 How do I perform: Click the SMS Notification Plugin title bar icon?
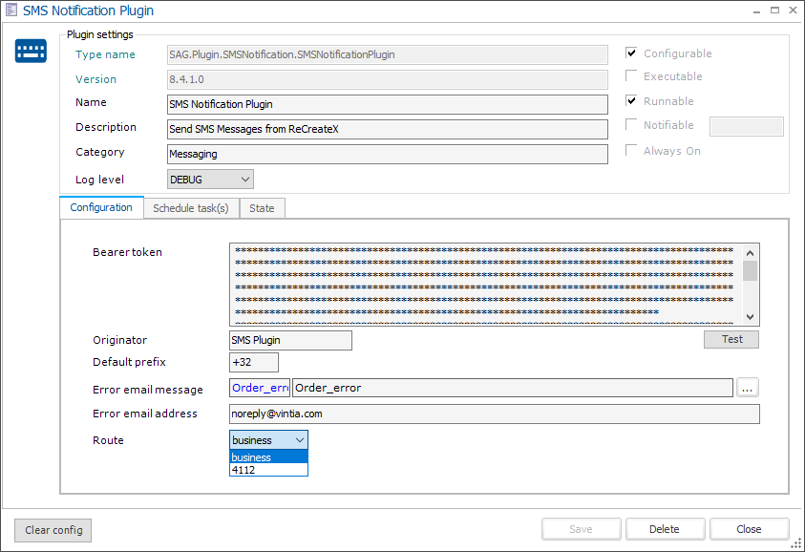[11, 11]
